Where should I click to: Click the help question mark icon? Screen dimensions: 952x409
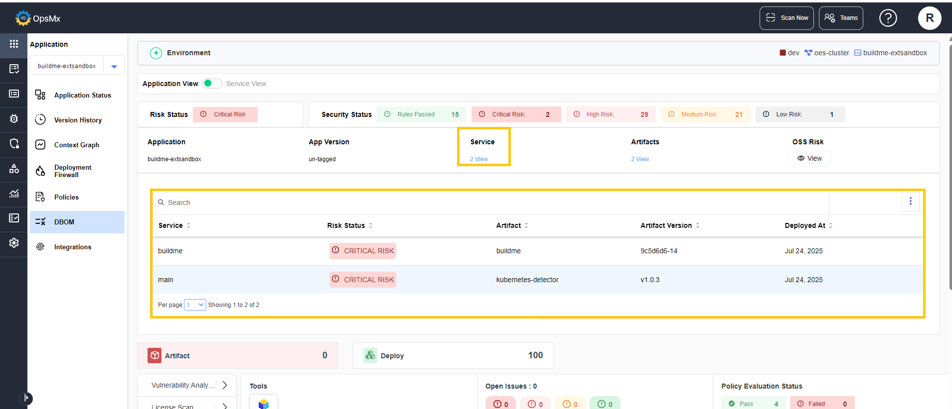tap(888, 18)
